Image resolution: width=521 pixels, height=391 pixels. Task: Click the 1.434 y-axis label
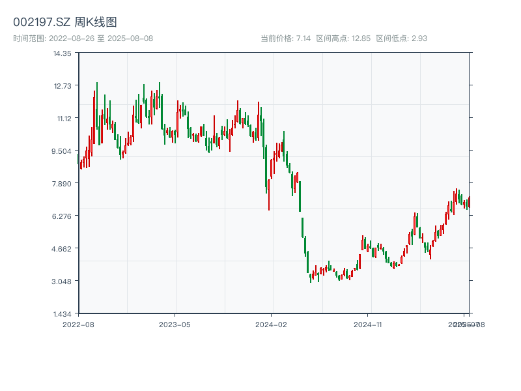click(62, 314)
